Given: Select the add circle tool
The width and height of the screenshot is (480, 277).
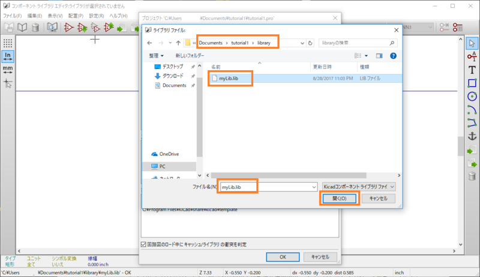Looking at the screenshot, I should tap(472, 97).
